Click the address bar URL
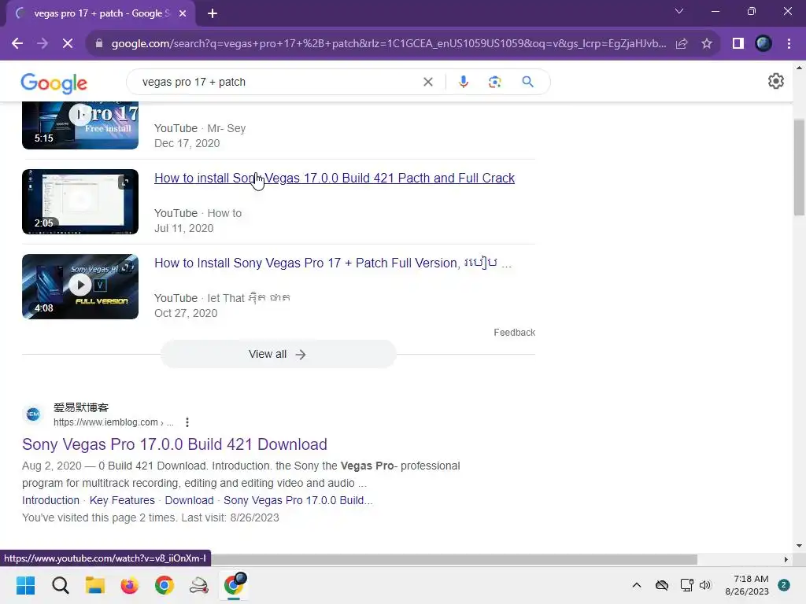 click(x=389, y=44)
